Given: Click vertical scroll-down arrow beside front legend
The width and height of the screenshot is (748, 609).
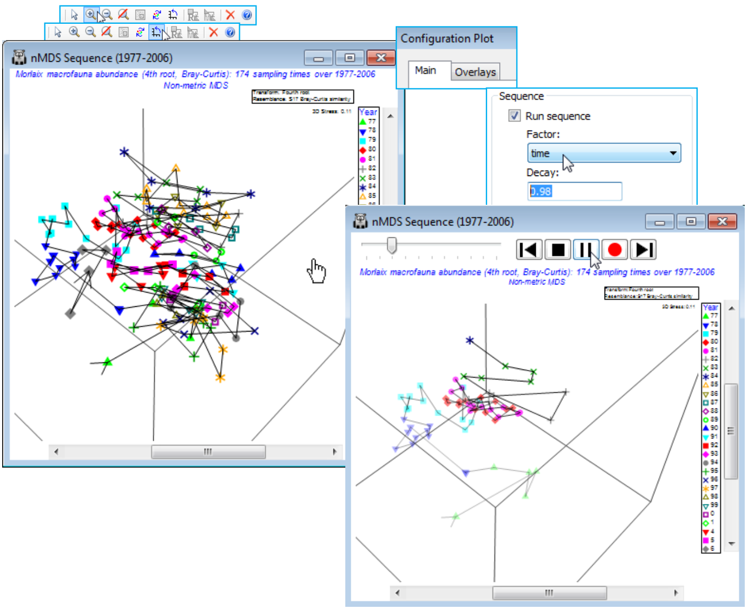Looking at the screenshot, I should click(731, 543).
